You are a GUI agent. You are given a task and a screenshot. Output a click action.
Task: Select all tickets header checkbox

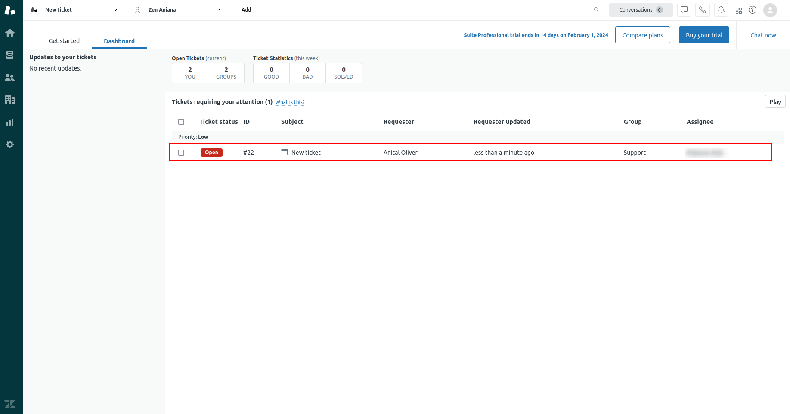pos(181,122)
